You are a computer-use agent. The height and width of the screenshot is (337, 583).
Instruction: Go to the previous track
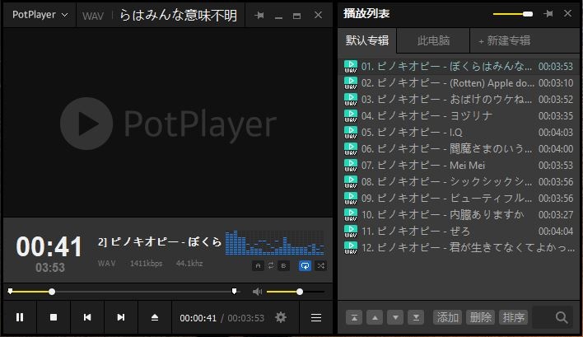coord(87,317)
